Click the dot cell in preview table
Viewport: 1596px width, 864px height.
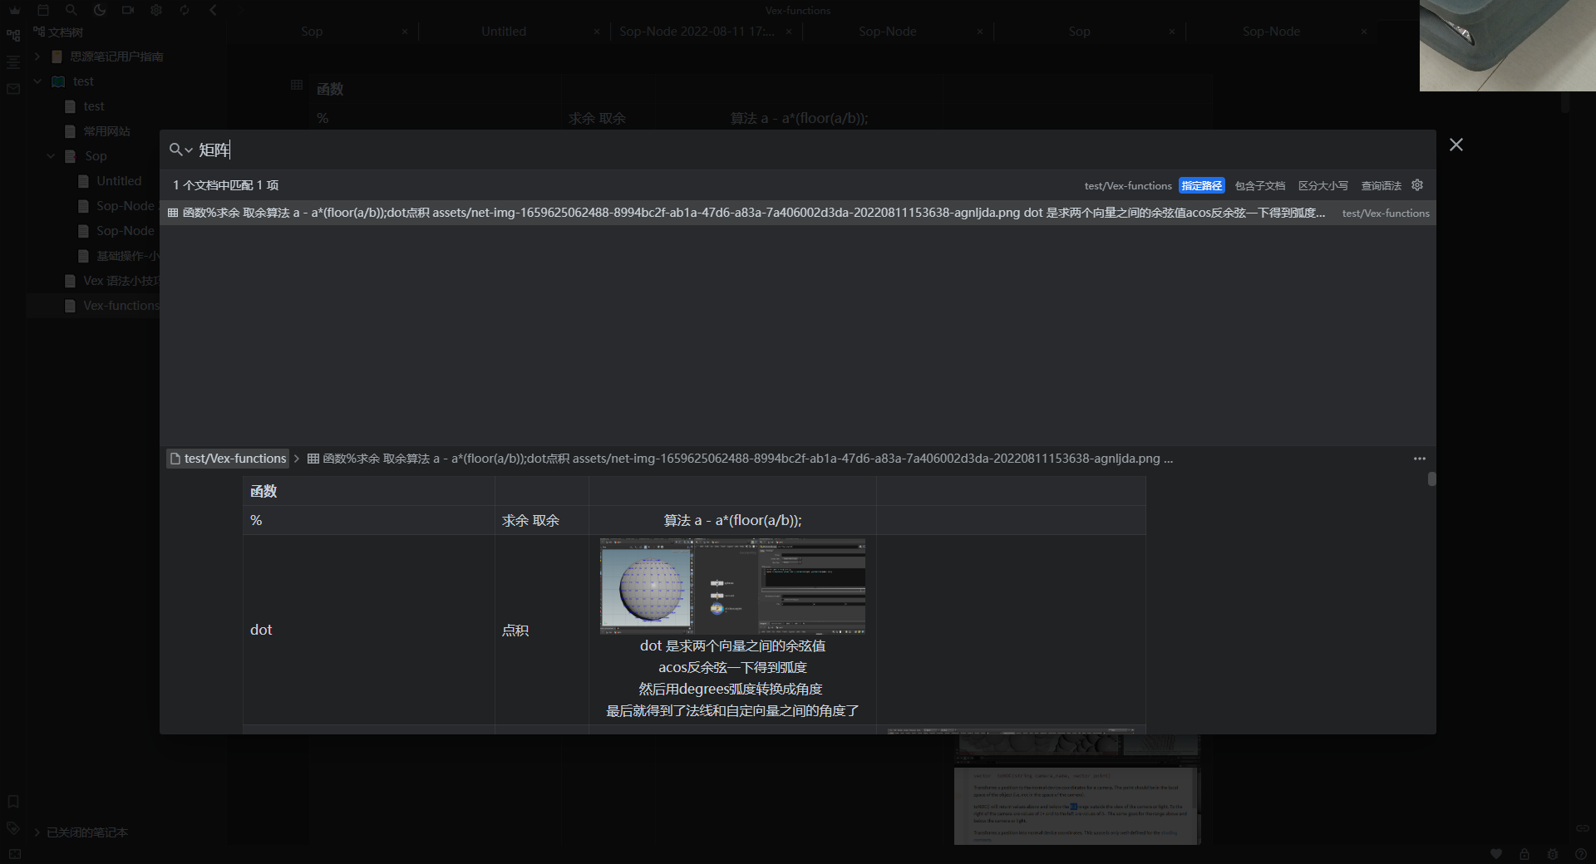coord(369,630)
